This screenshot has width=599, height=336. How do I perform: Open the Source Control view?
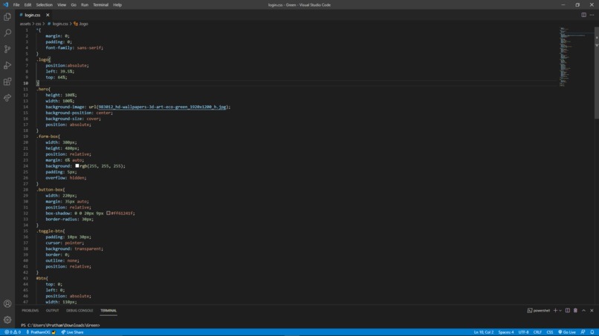click(x=7, y=49)
